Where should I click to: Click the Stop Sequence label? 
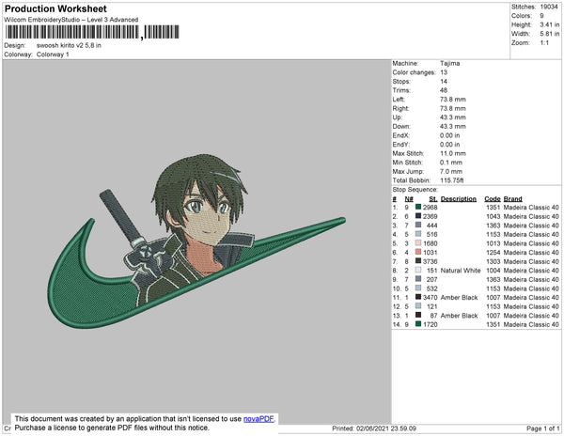(415, 190)
